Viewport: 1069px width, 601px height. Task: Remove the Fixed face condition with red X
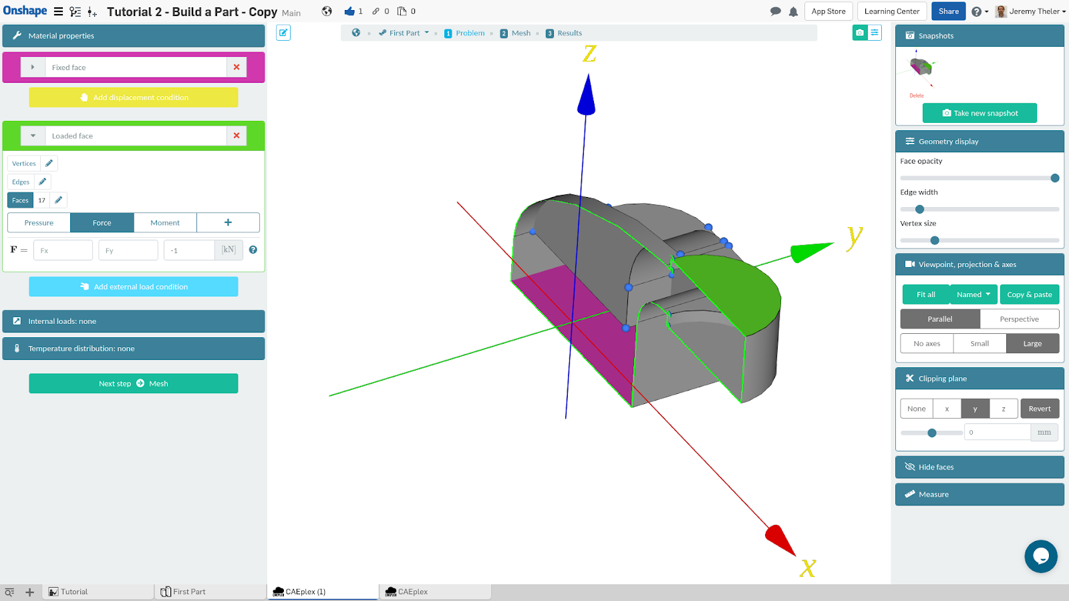point(237,67)
